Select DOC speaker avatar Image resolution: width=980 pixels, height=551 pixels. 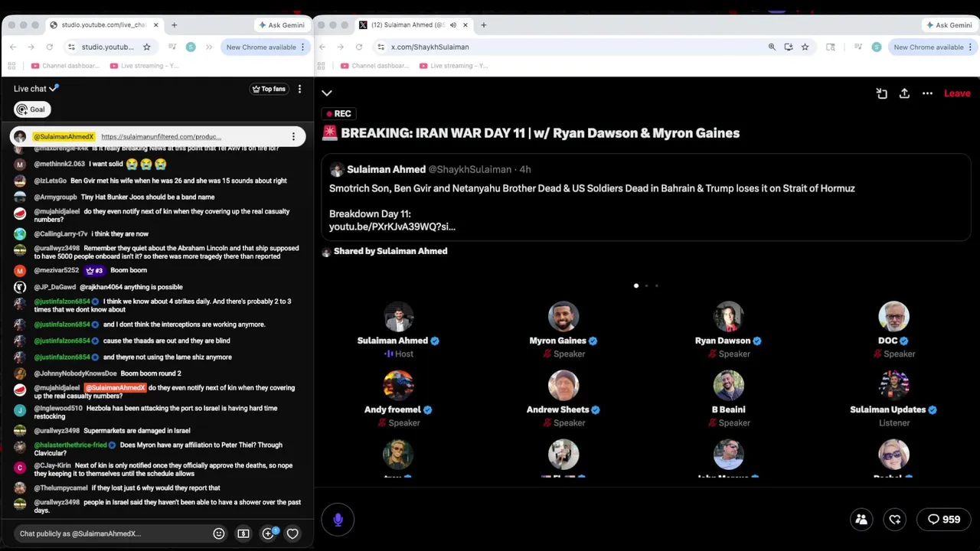tap(893, 317)
